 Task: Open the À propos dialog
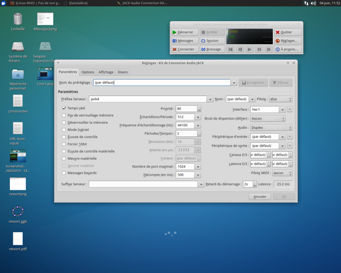pos(288,49)
